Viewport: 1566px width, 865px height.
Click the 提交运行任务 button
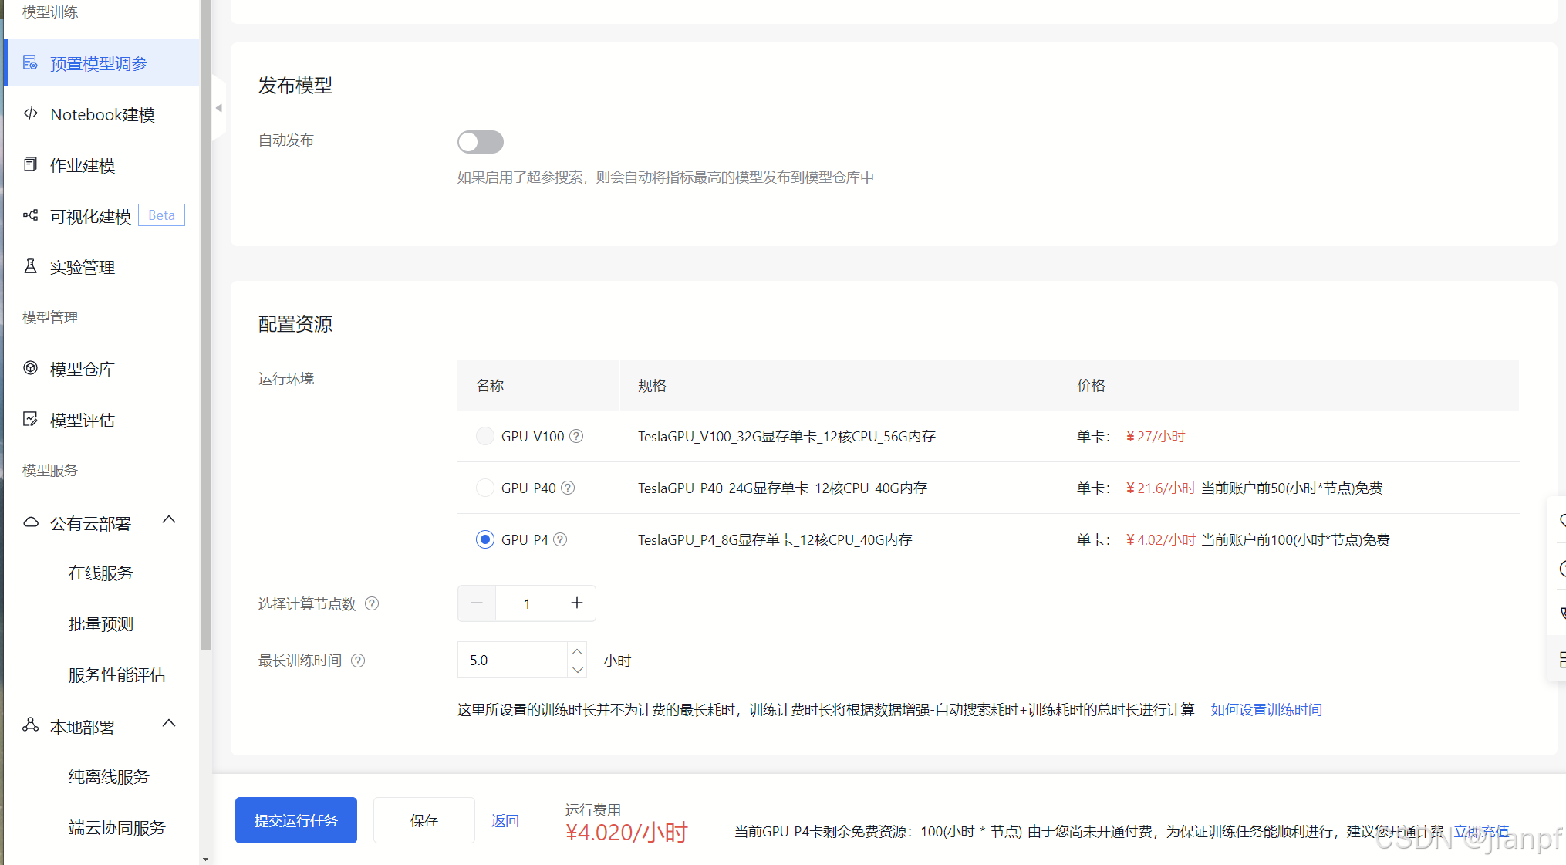pyautogui.click(x=295, y=820)
